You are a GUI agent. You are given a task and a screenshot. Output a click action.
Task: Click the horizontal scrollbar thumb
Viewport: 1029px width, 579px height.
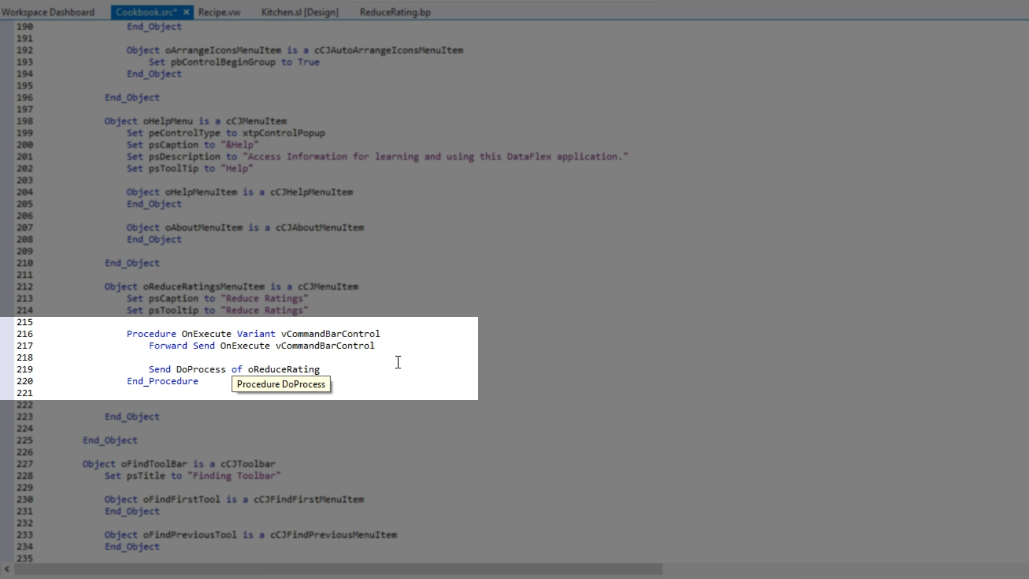click(x=338, y=569)
